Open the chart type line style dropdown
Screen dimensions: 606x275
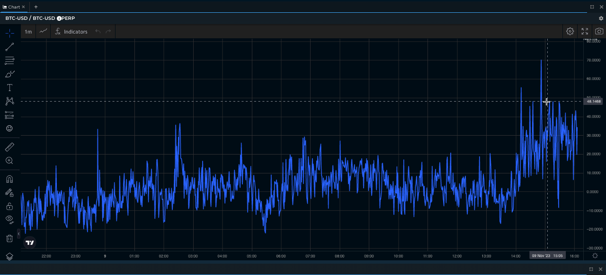point(44,32)
